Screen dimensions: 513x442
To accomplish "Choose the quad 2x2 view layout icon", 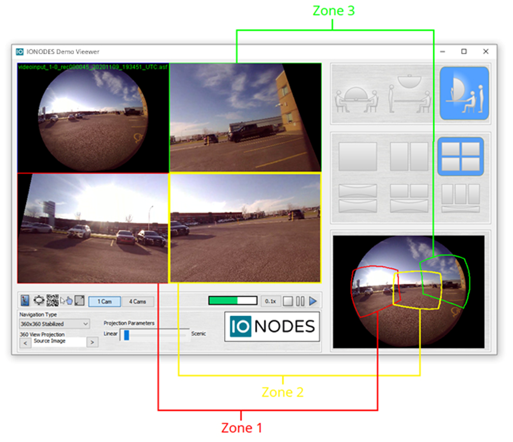I will point(460,156).
